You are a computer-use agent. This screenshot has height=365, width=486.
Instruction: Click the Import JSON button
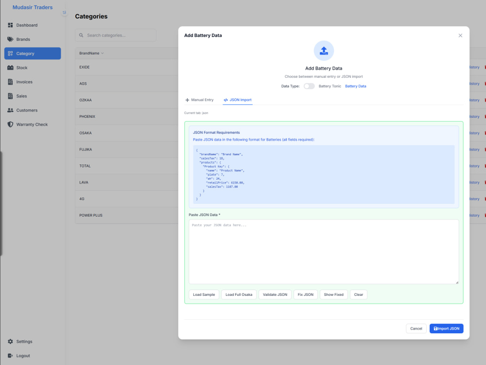[x=446, y=328]
